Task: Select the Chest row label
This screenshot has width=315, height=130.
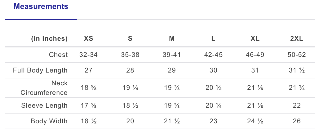Action: point(58,55)
